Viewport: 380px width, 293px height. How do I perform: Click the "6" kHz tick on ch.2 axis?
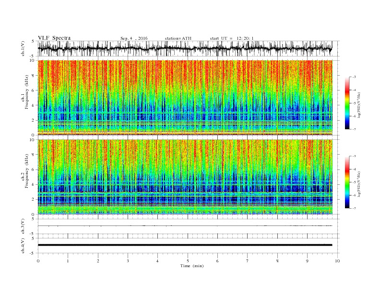tap(34, 169)
